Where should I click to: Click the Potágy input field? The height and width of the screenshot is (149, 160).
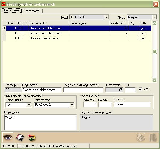(x=105, y=104)
